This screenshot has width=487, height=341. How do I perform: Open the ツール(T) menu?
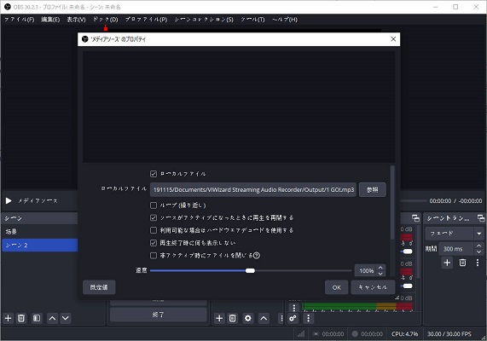pyautogui.click(x=252, y=20)
